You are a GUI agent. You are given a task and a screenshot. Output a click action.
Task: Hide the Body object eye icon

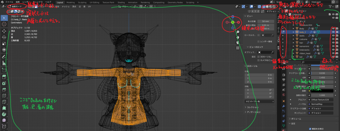[x=333, y=29]
